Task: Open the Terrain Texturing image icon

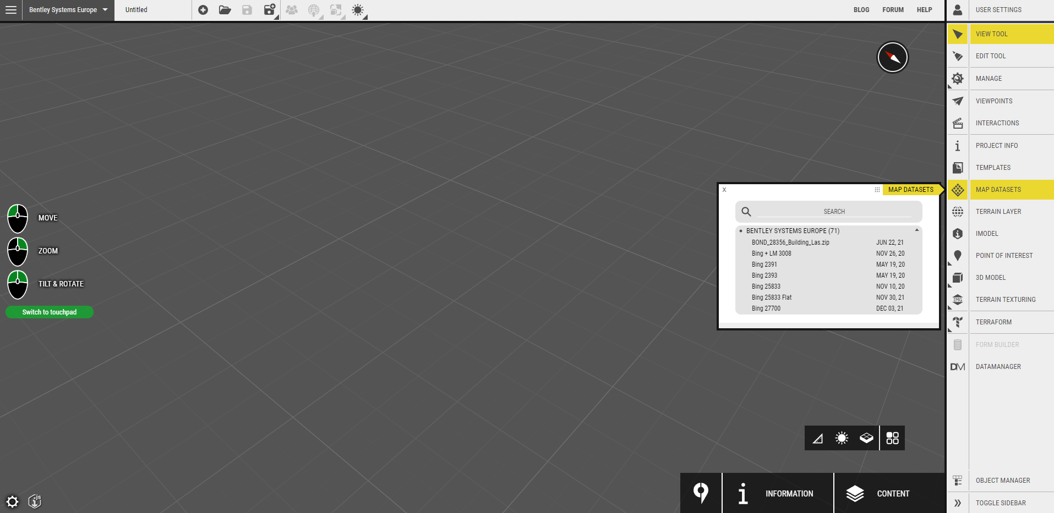Action: coord(958,300)
